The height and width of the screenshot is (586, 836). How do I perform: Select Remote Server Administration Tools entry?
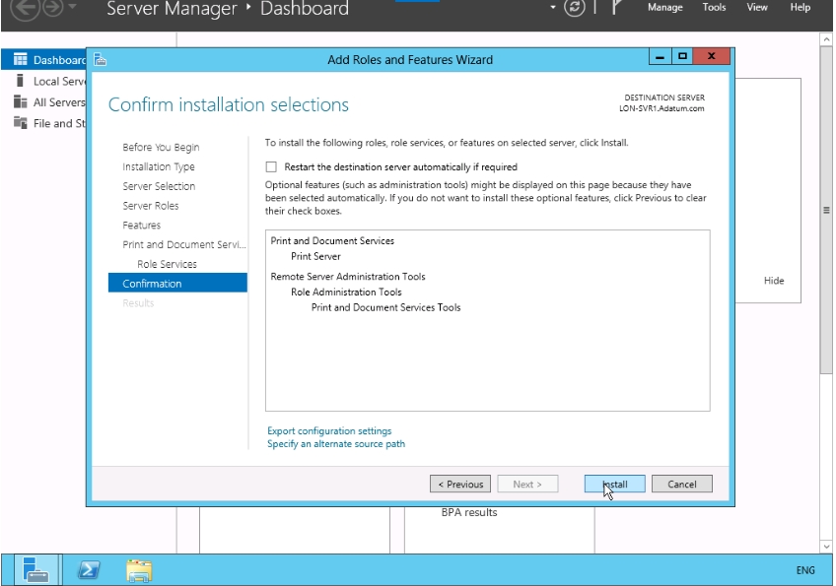click(348, 277)
